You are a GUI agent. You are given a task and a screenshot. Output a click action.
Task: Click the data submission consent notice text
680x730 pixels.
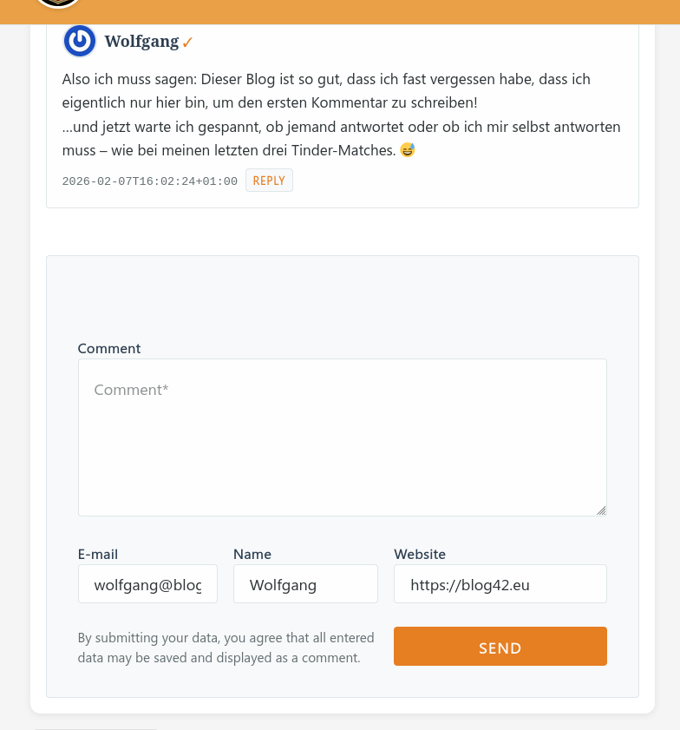point(226,648)
